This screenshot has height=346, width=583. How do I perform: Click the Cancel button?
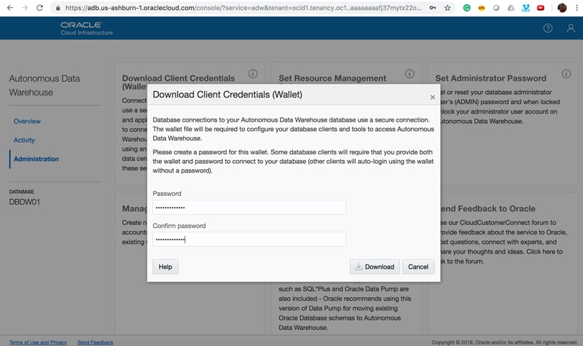(418, 267)
